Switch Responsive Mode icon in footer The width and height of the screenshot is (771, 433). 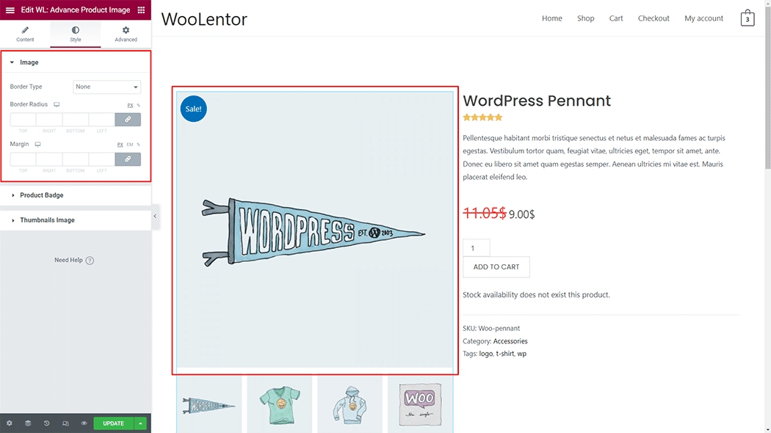click(65, 423)
